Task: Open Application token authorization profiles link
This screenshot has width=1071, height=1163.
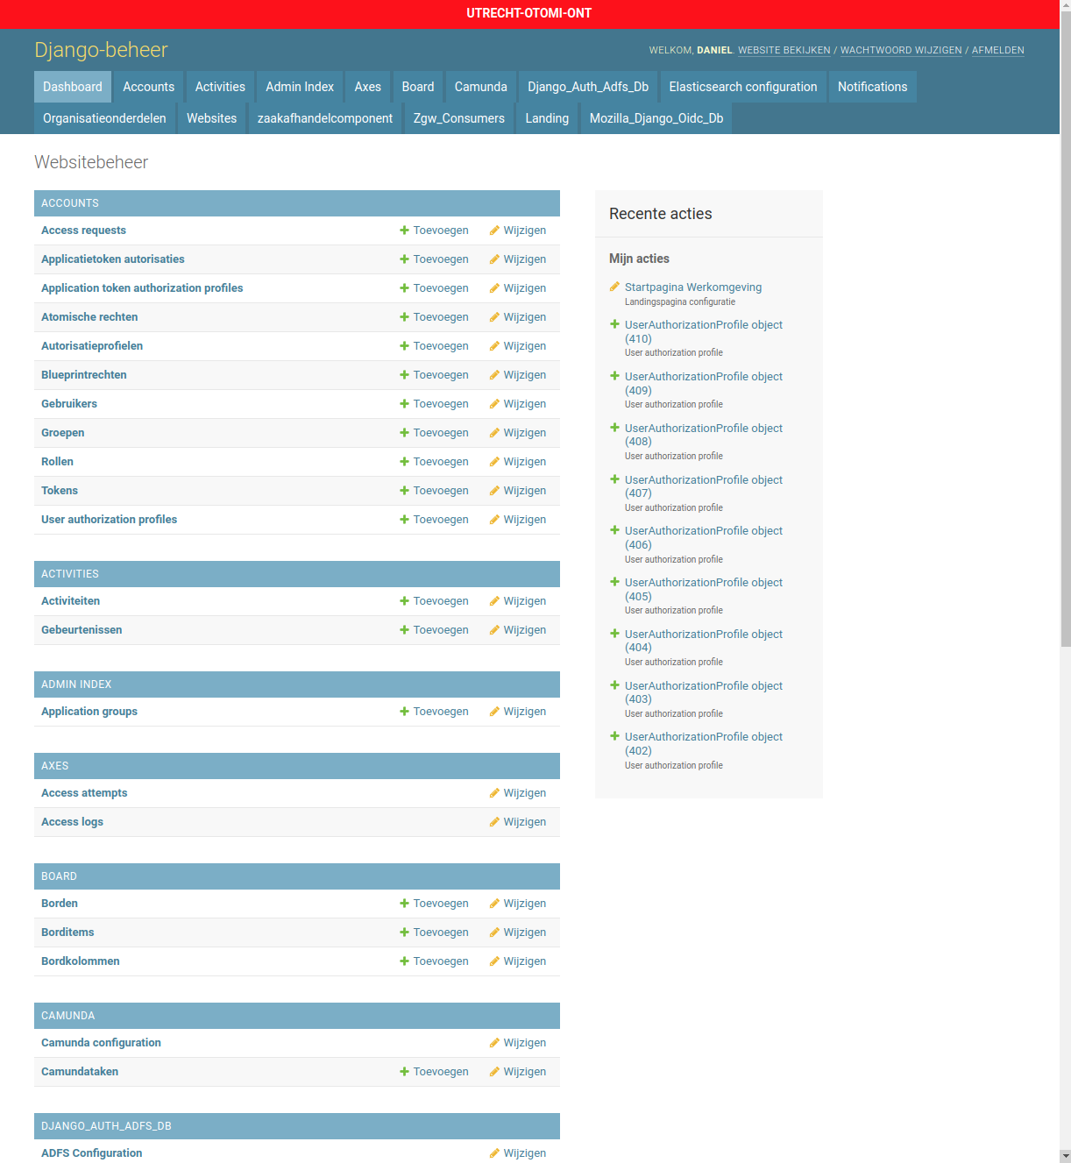Action: [x=142, y=288]
